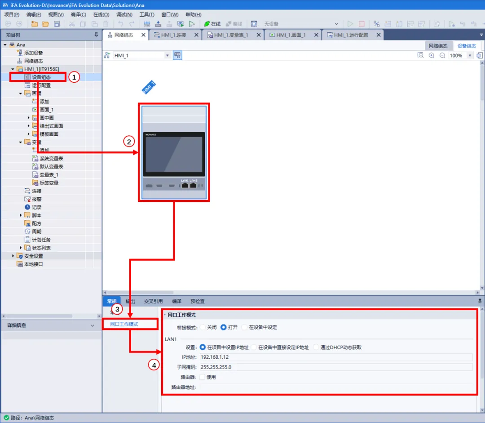
Task: Close the HMI_1.画面_1 tab
Action: [x=316, y=35]
